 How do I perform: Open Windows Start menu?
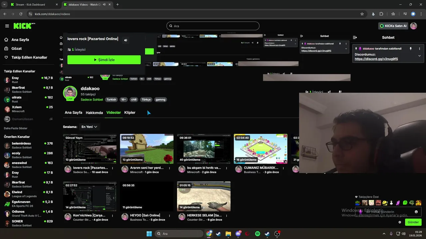(149, 234)
